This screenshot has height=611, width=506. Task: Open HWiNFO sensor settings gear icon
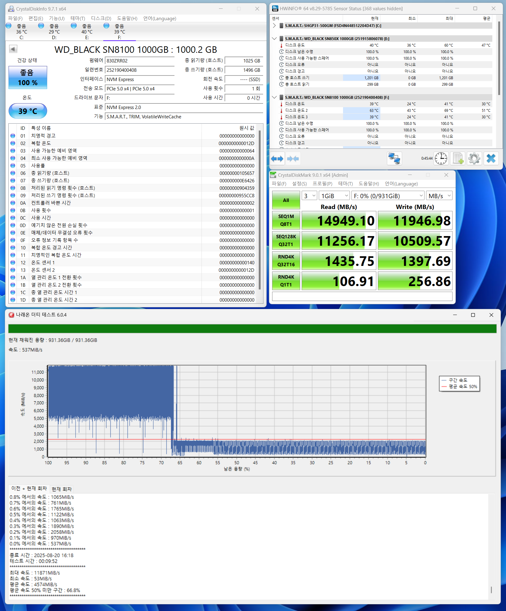474,158
